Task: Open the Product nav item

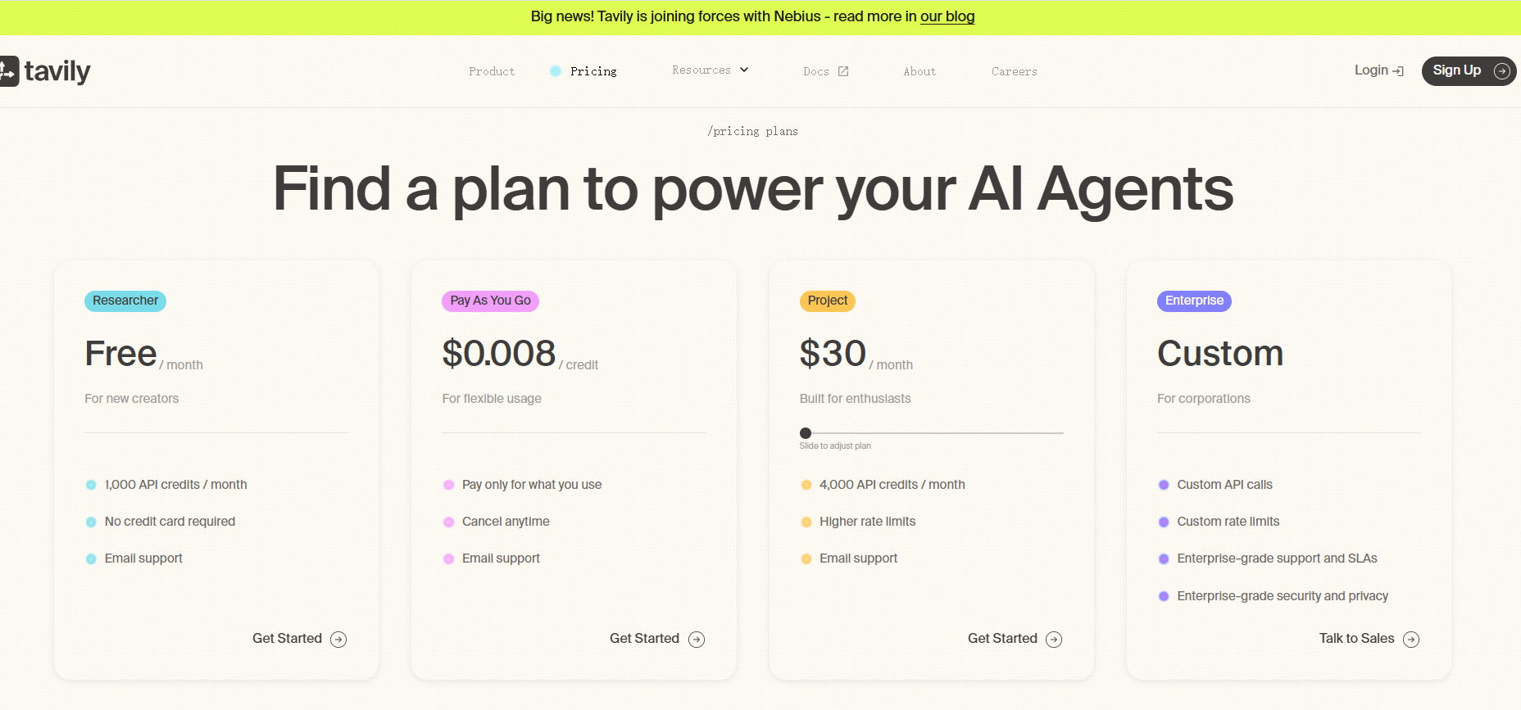Action: click(492, 72)
